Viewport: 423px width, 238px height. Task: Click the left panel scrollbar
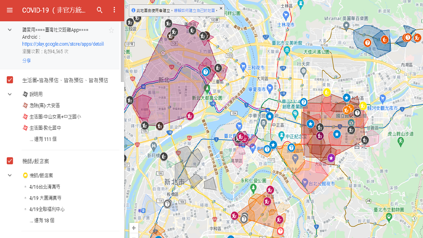122,51
